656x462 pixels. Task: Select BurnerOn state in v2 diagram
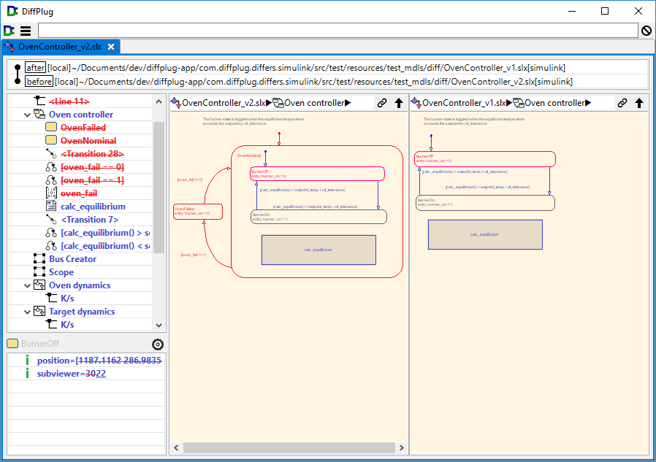click(319, 217)
